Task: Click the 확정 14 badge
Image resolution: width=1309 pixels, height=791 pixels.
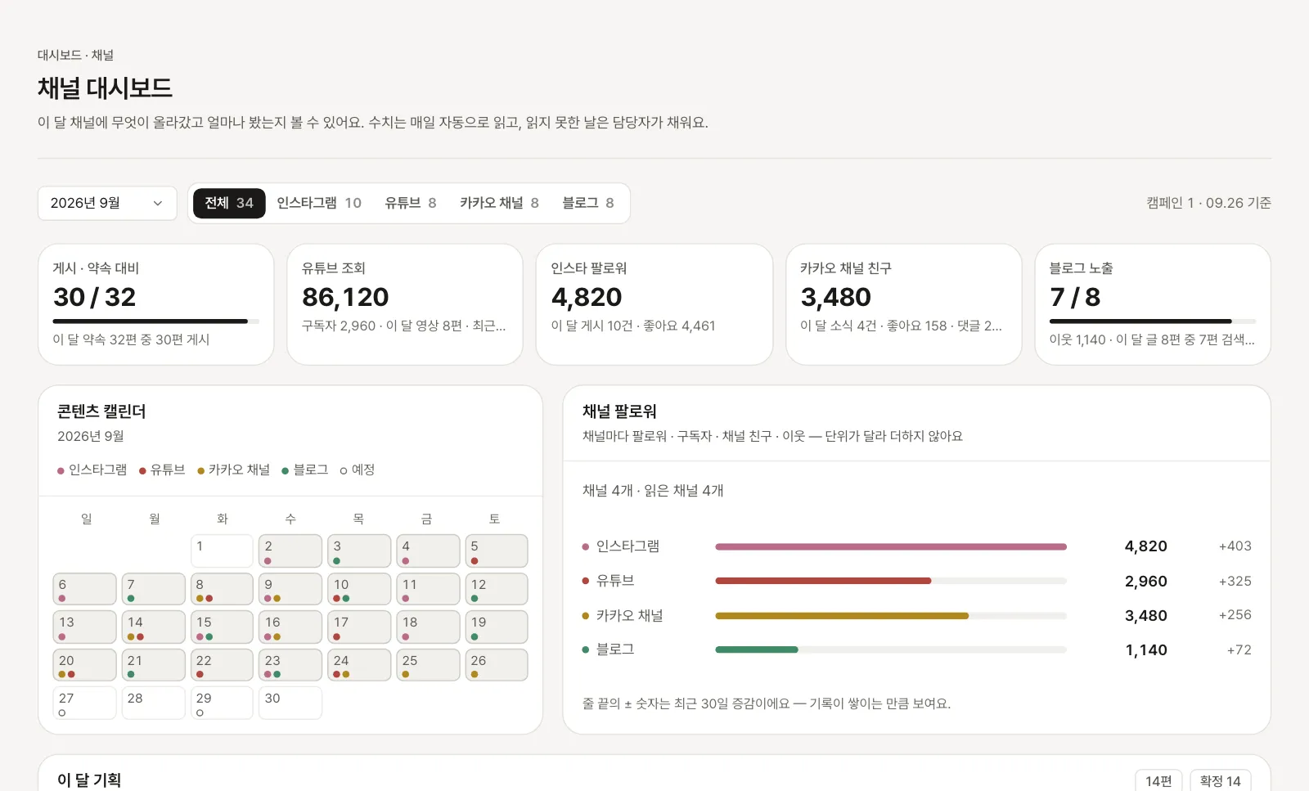Action: [x=1220, y=781]
